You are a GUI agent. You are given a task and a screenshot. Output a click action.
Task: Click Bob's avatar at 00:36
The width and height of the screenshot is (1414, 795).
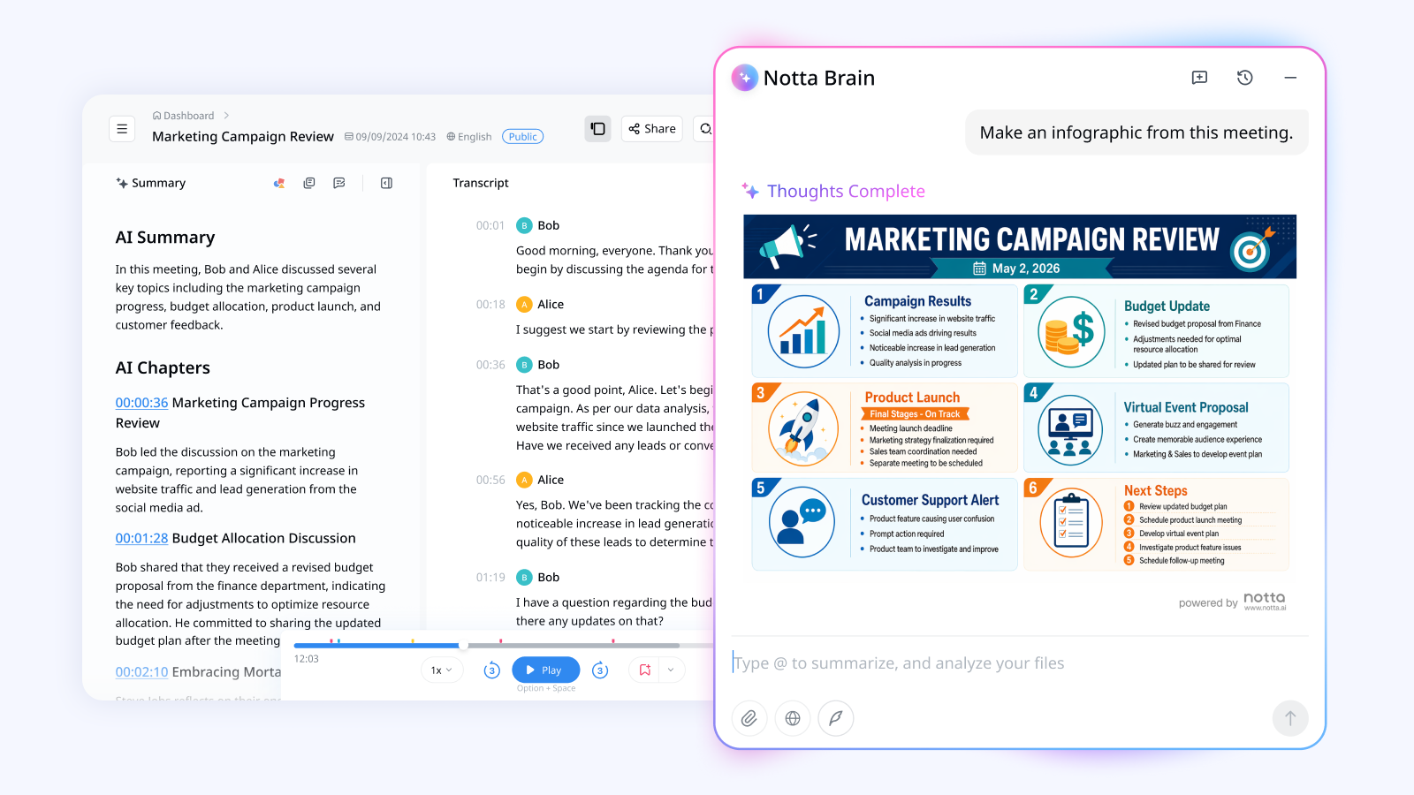pyautogui.click(x=524, y=365)
